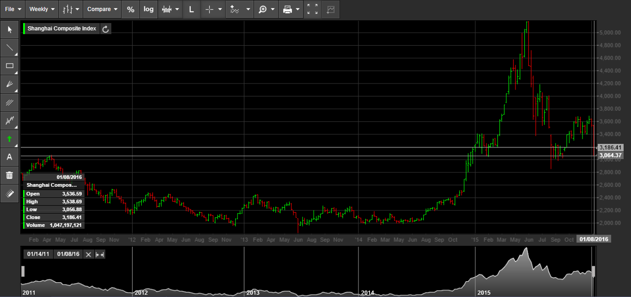The width and height of the screenshot is (631, 297).
Task: Click the 2015 label in the navigator
Action: click(484, 293)
